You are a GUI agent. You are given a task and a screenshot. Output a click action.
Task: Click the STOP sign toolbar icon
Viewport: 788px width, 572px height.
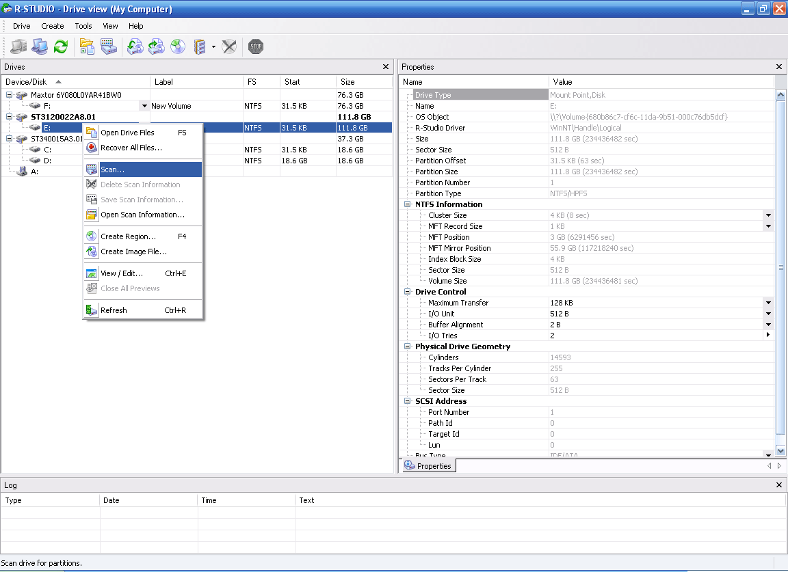pos(256,46)
